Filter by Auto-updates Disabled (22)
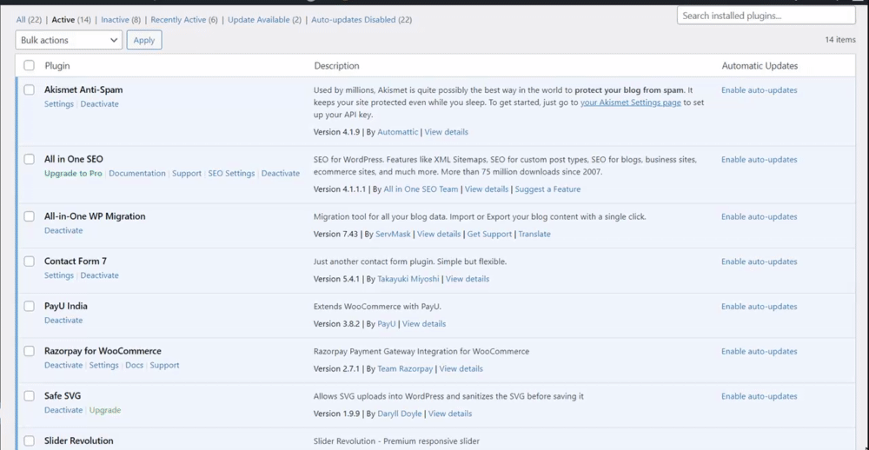 tap(362, 20)
